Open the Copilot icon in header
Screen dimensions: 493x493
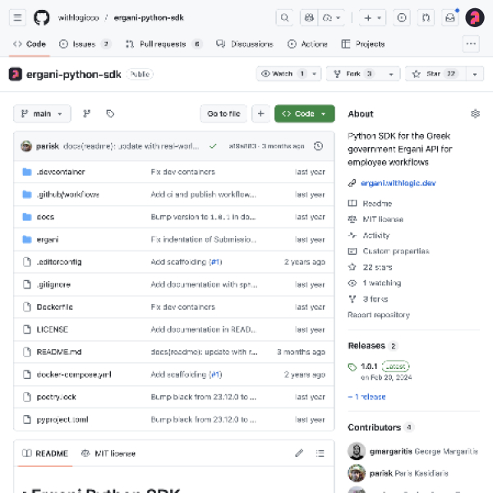(x=309, y=17)
